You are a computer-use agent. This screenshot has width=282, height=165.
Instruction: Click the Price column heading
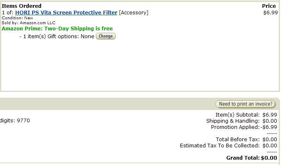(269, 6)
